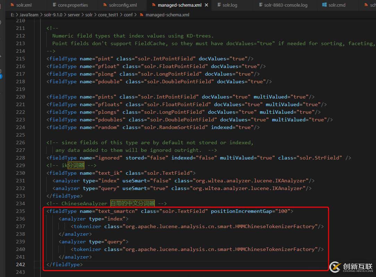Click the managed-schema.xml breadcrumb file name

167,15
